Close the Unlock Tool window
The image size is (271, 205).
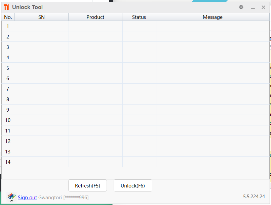tap(263, 7)
